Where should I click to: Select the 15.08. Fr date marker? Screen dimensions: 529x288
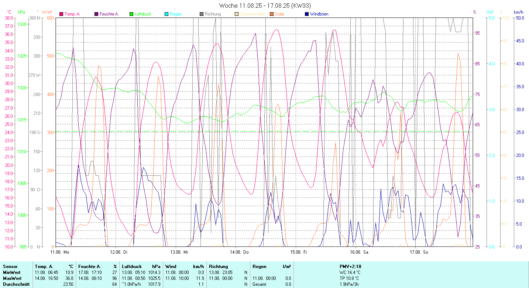(299, 252)
